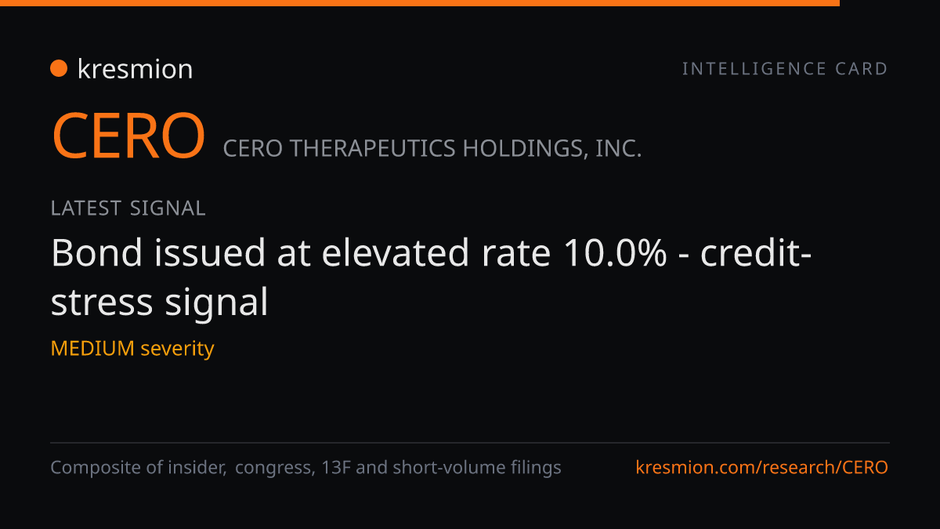Select the CERO THERAPEUTICS HOLDINGS, INC. name
The image size is (940, 529).
[432, 148]
